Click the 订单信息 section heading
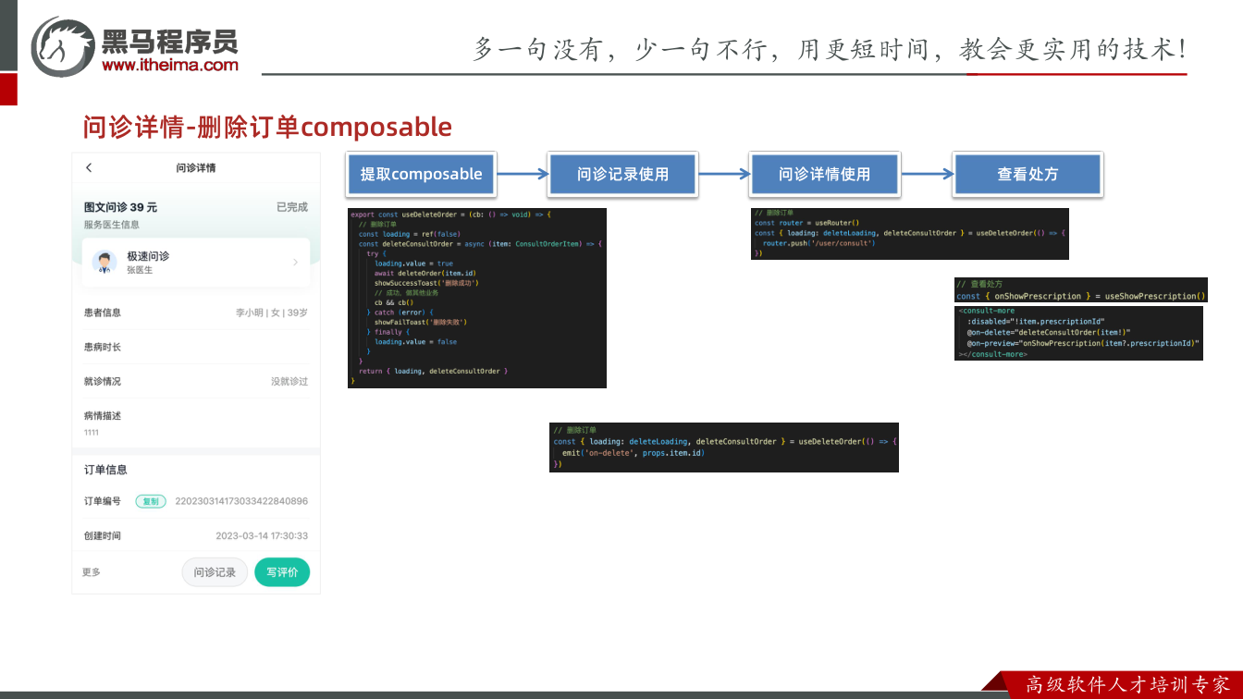Screen dimensions: 1243x699 coord(105,470)
